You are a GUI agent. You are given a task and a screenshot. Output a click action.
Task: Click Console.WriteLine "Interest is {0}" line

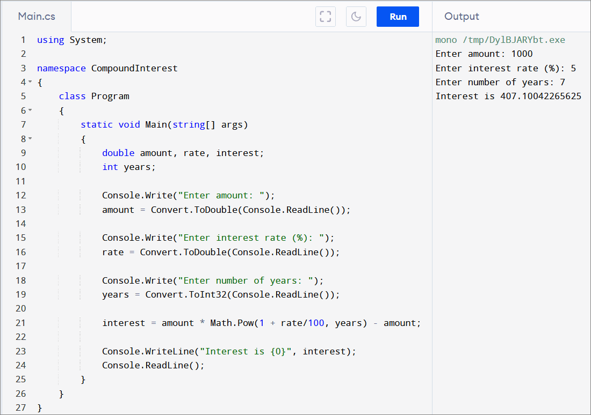[x=229, y=351]
